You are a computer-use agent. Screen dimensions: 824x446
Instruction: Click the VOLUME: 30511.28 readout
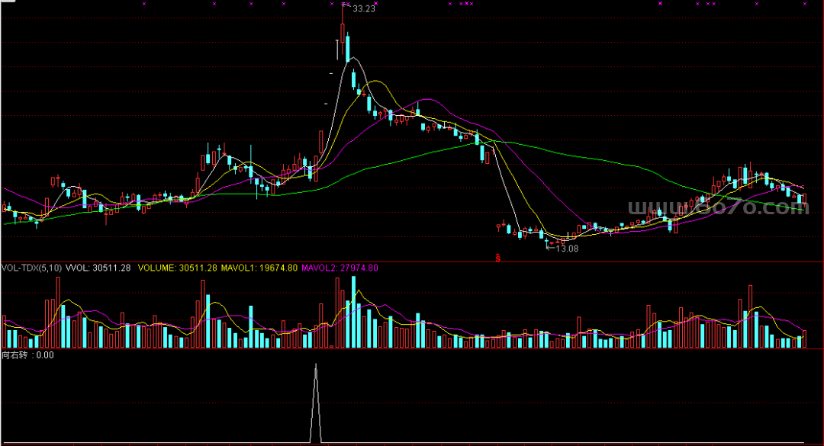[x=177, y=268]
